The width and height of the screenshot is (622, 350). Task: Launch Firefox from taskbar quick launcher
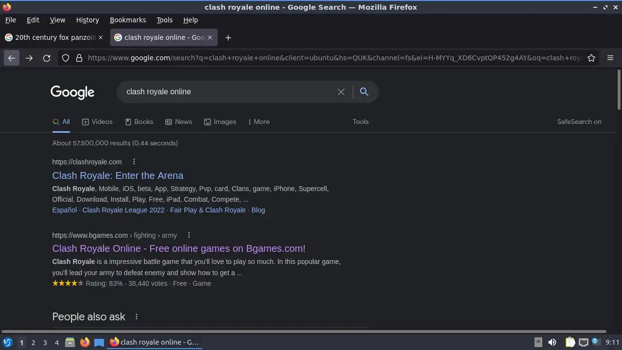[x=85, y=342]
